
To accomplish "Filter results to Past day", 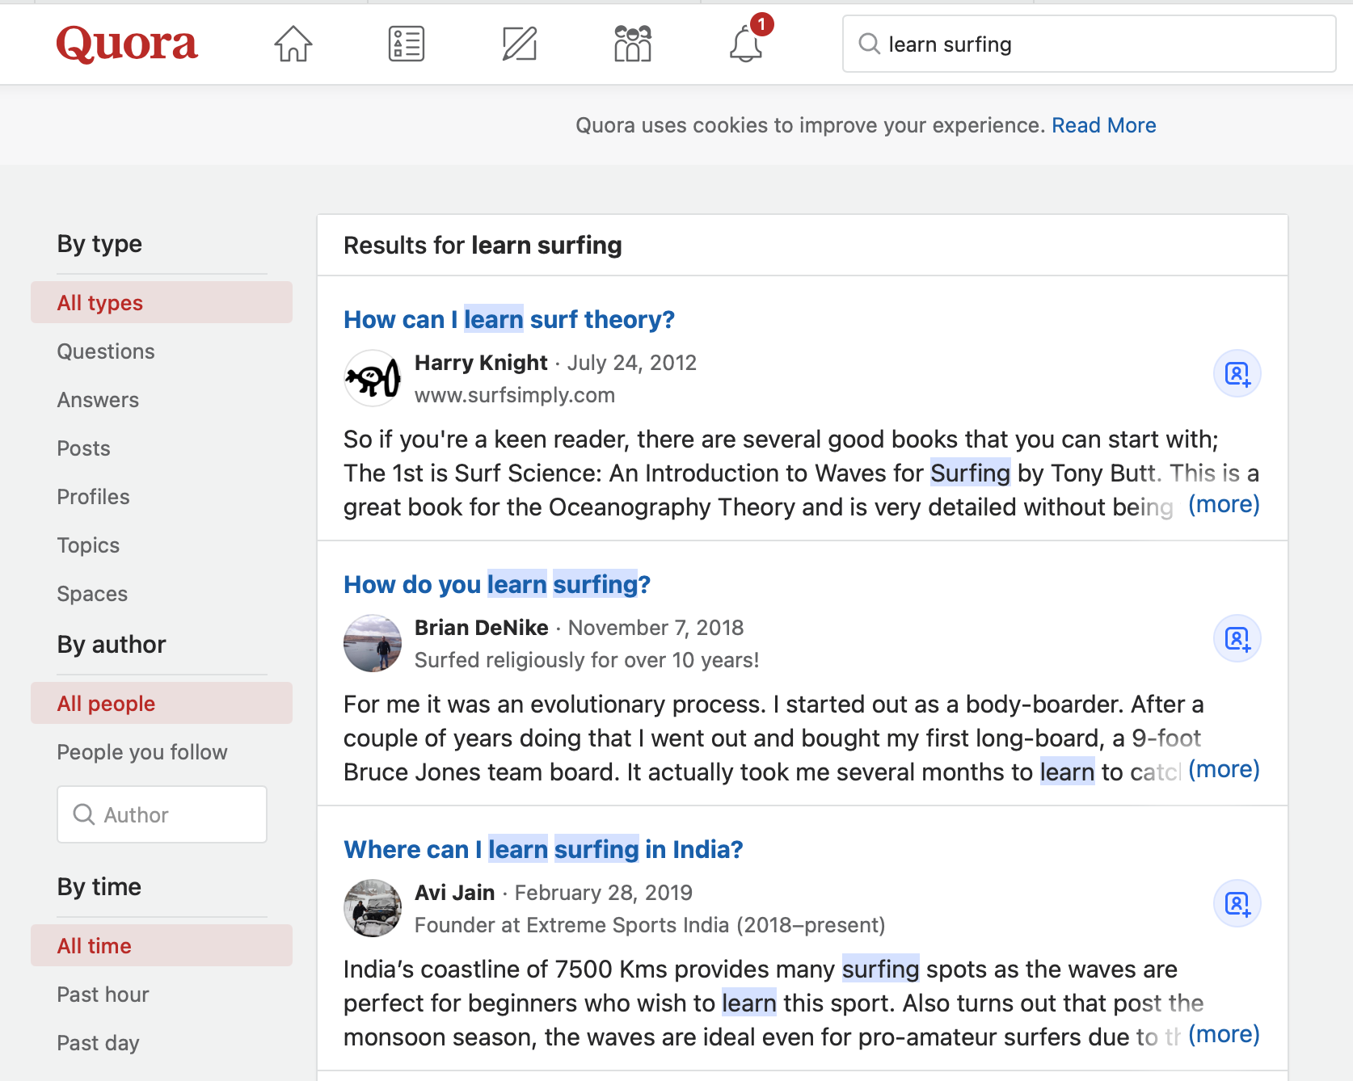I will pos(98,1043).
